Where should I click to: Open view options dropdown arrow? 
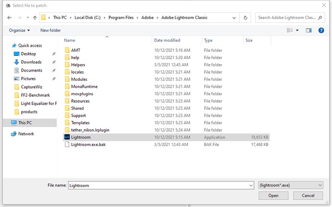click(297, 30)
